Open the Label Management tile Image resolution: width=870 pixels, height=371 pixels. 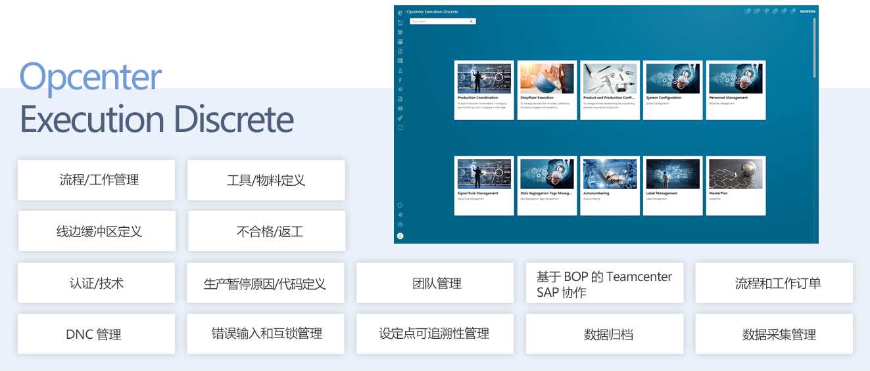673,186
